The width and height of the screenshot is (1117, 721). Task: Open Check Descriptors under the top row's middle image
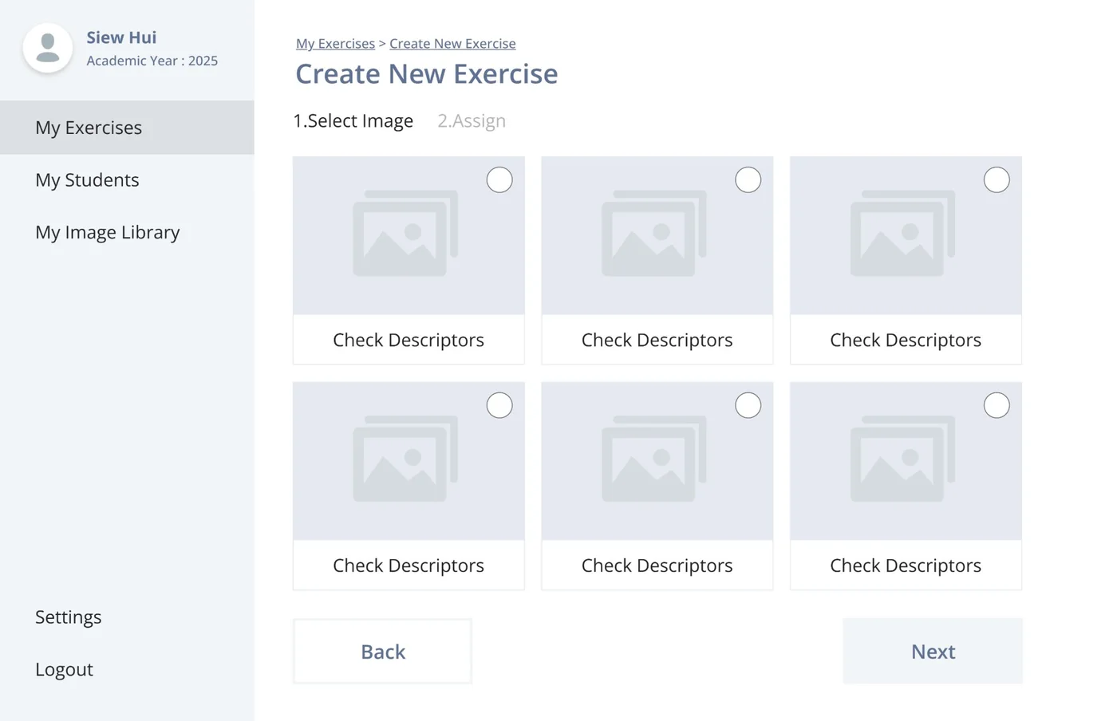(x=657, y=340)
